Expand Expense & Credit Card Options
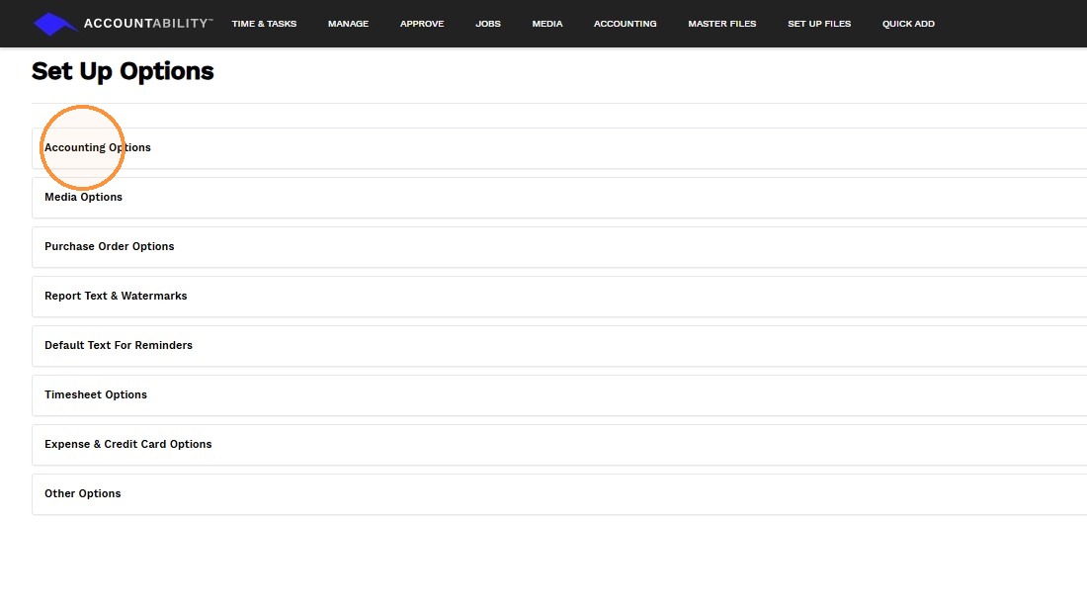 pyautogui.click(x=559, y=445)
